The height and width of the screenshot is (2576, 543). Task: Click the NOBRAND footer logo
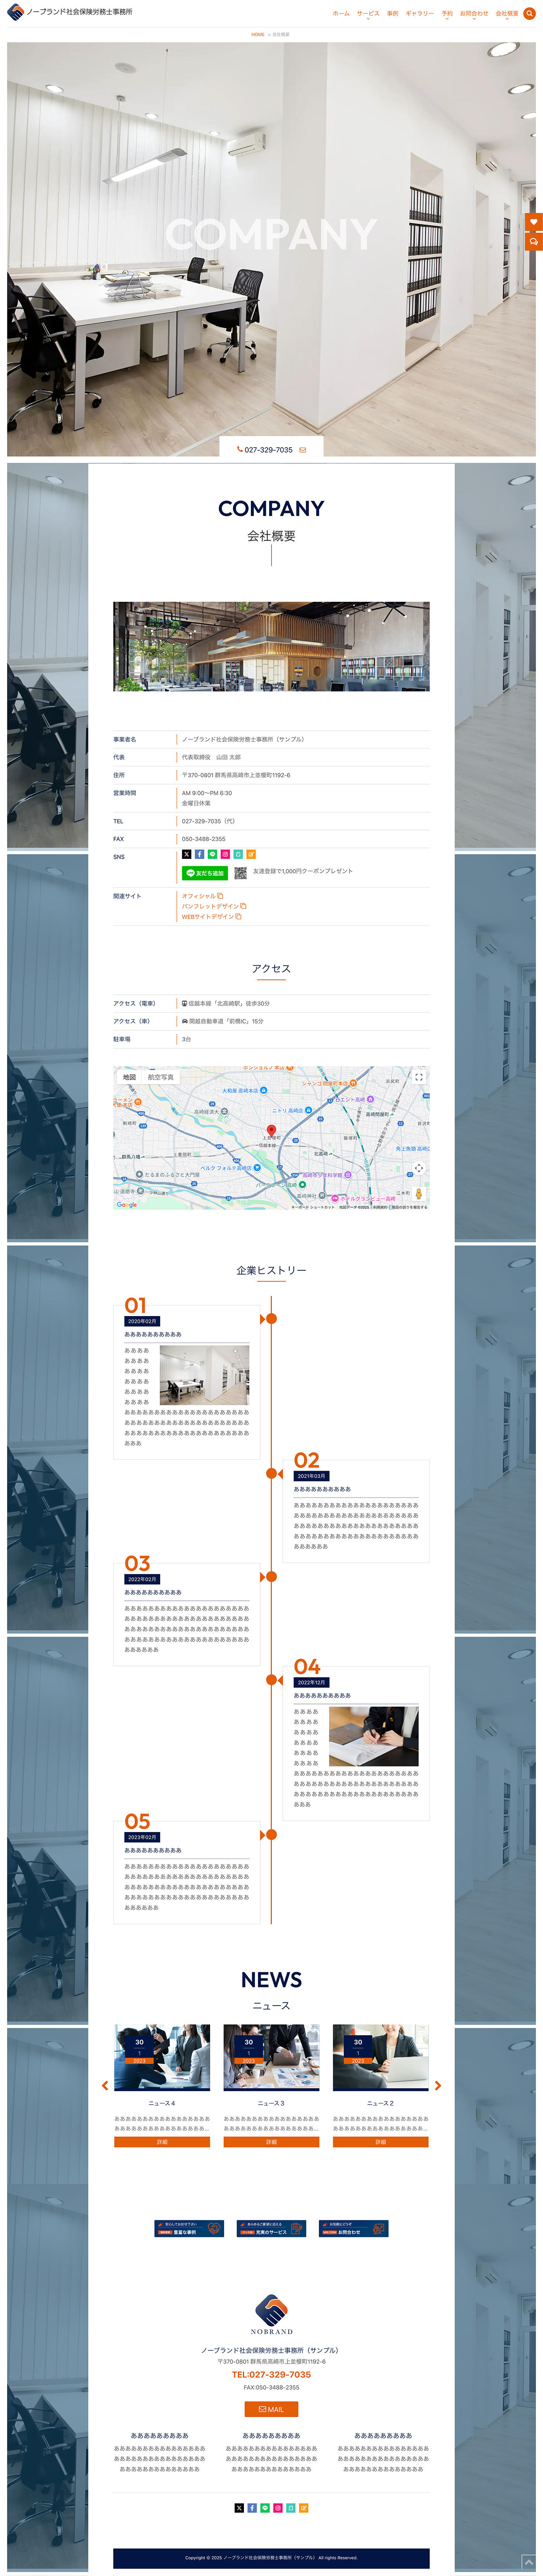point(271,2315)
